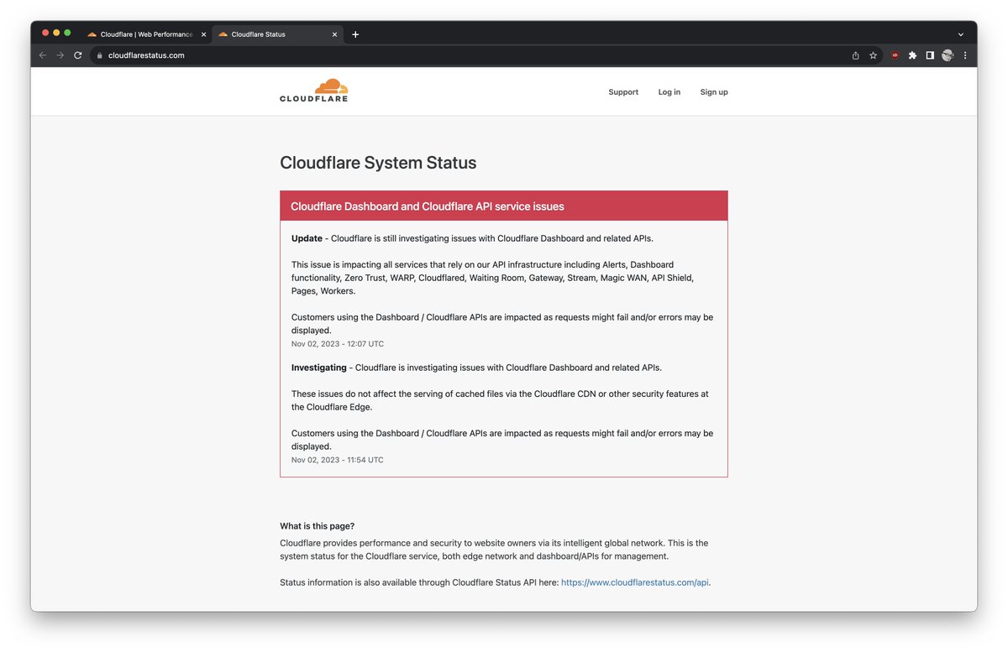The width and height of the screenshot is (1008, 652).
Task: Click the bold Update label
Action: click(x=307, y=238)
